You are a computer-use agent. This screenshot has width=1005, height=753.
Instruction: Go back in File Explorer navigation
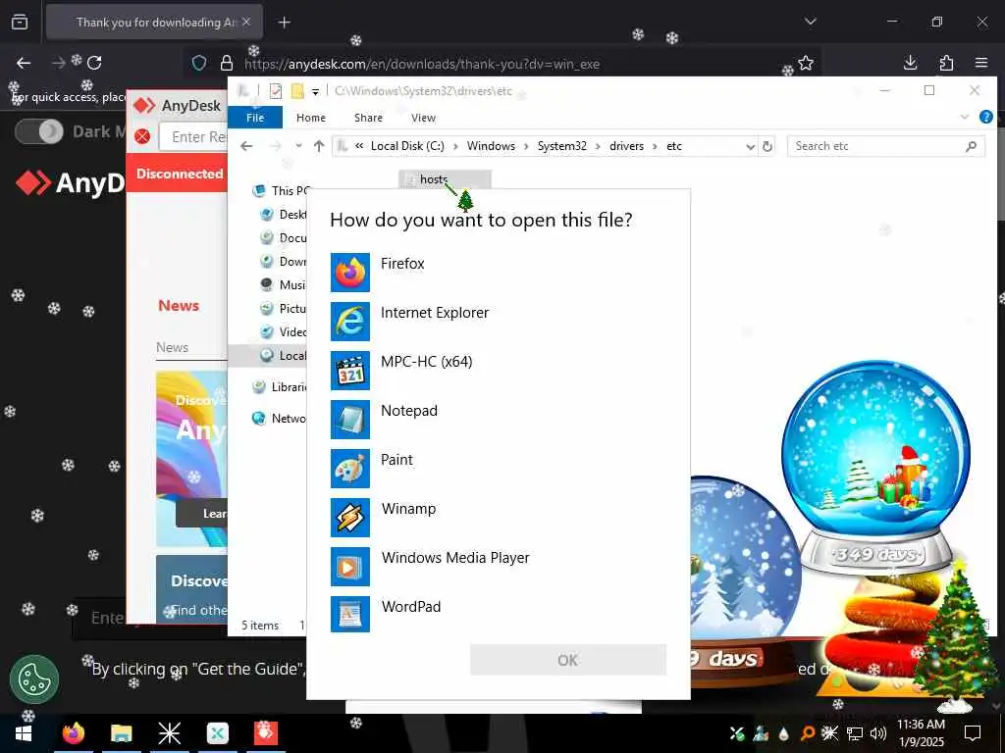[x=246, y=146]
